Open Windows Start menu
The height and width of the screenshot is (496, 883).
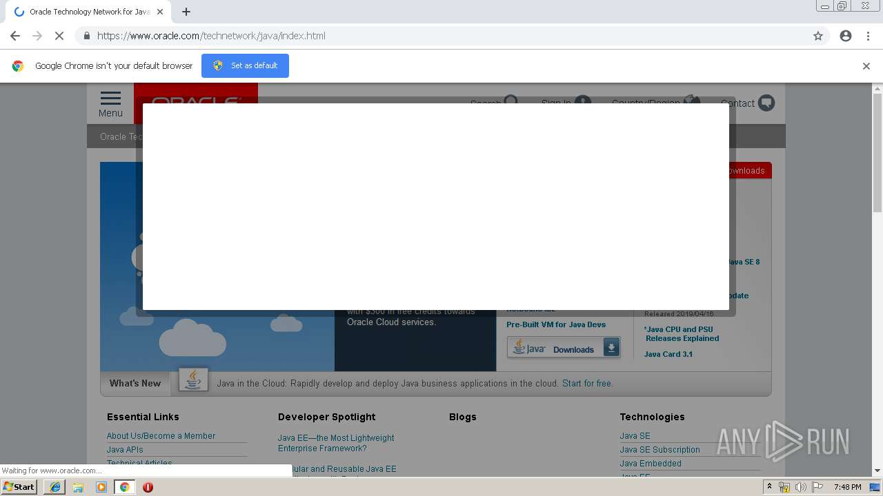pos(19,487)
